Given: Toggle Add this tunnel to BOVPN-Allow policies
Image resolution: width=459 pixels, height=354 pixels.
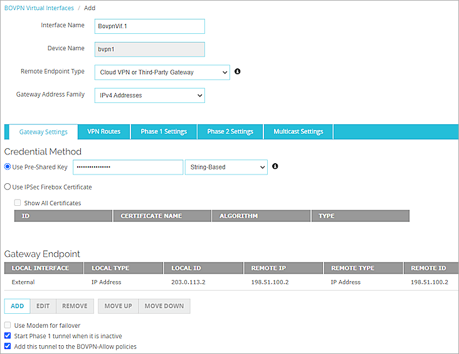Looking at the screenshot, I should pyautogui.click(x=8, y=346).
